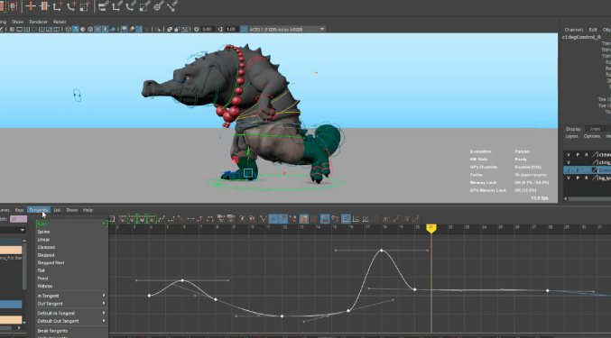The image size is (611, 338).
Task: Open the Channel Box Edit menu
Action: tap(593, 30)
